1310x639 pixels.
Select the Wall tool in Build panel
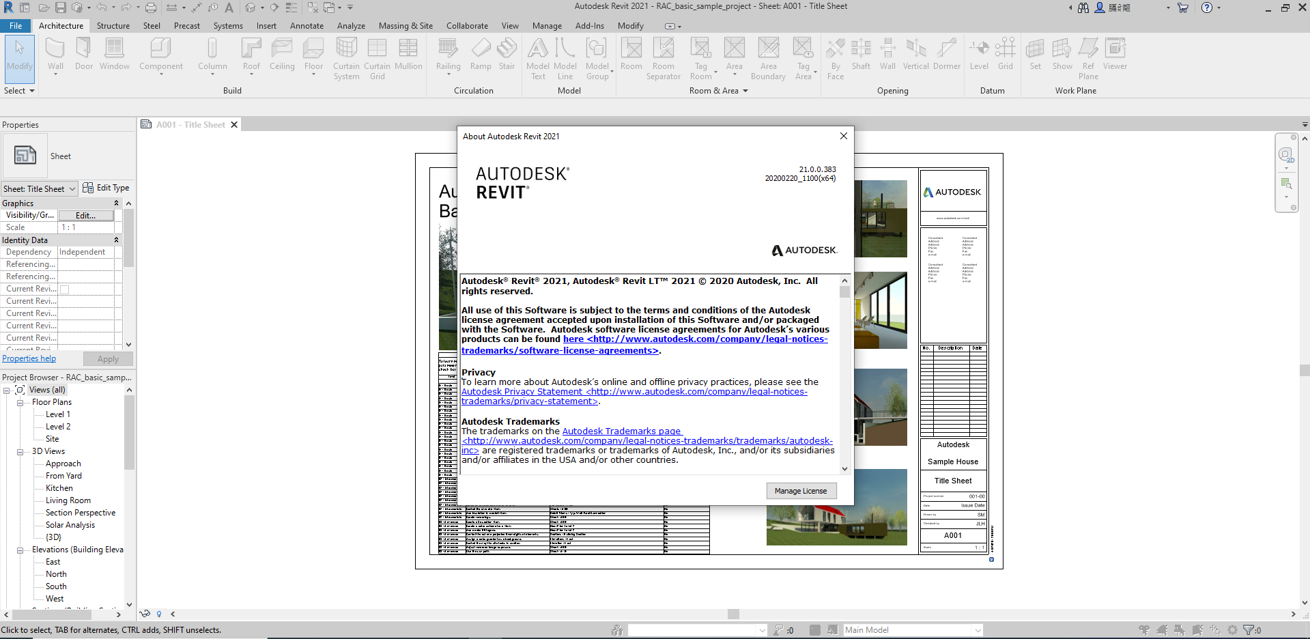[x=55, y=55]
